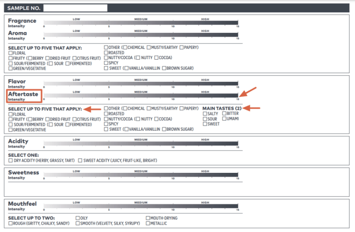Viewport: 355px width, 232px height.
Task: Click the highlighted Aftertaste label
Action: click(x=24, y=95)
